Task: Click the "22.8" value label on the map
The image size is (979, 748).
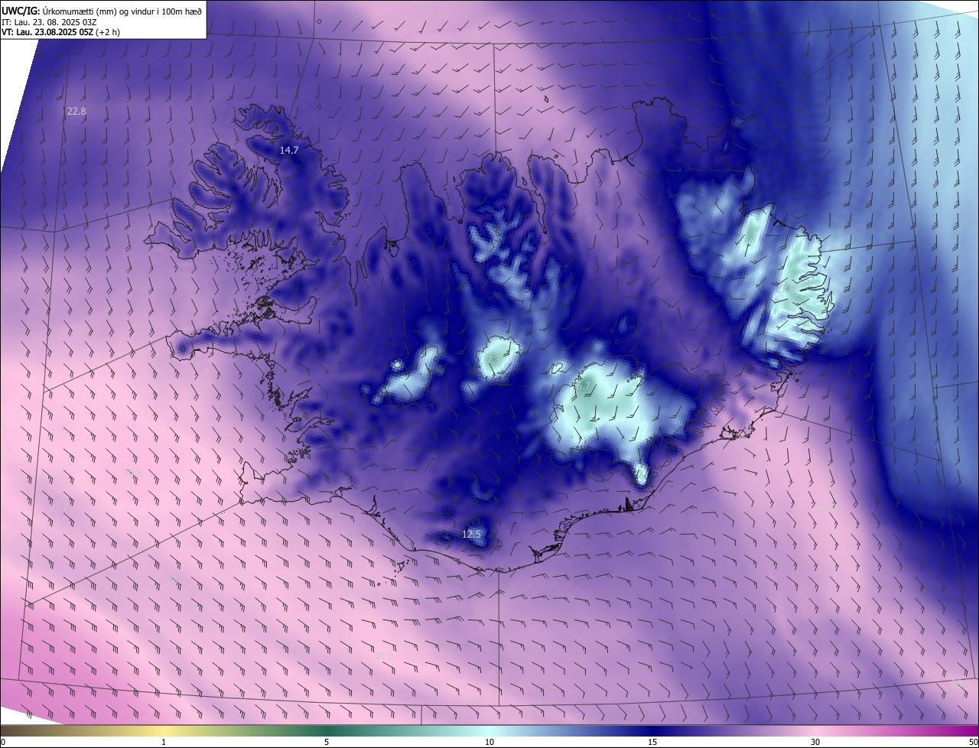Action: coord(76,112)
